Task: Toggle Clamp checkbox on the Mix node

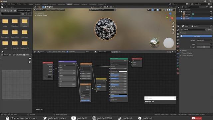Action: pos(98,85)
